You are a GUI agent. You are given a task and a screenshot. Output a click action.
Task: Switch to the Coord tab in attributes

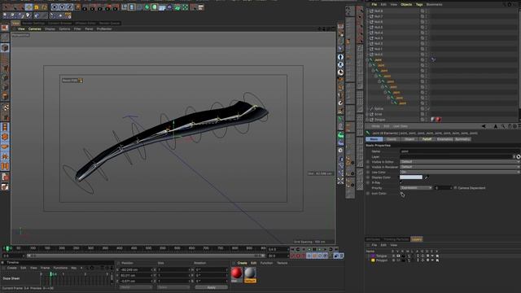coord(392,139)
